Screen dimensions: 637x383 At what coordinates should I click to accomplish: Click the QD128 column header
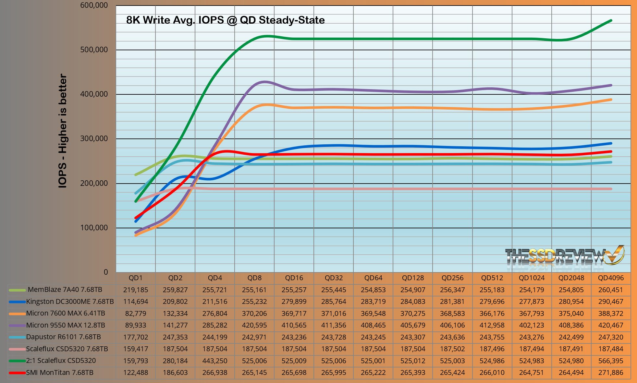pyautogui.click(x=413, y=278)
